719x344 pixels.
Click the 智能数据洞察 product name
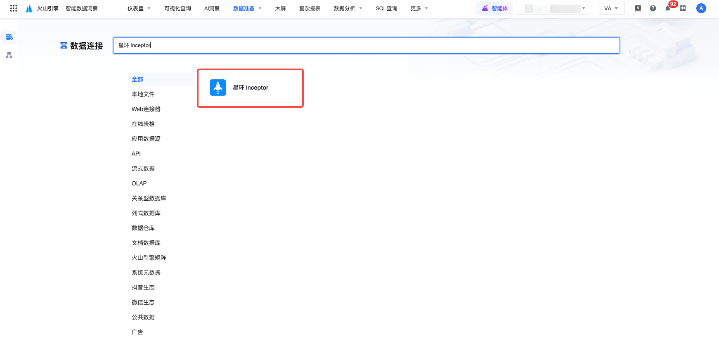click(x=82, y=8)
